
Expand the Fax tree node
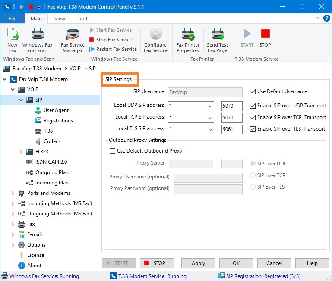pos(13,224)
